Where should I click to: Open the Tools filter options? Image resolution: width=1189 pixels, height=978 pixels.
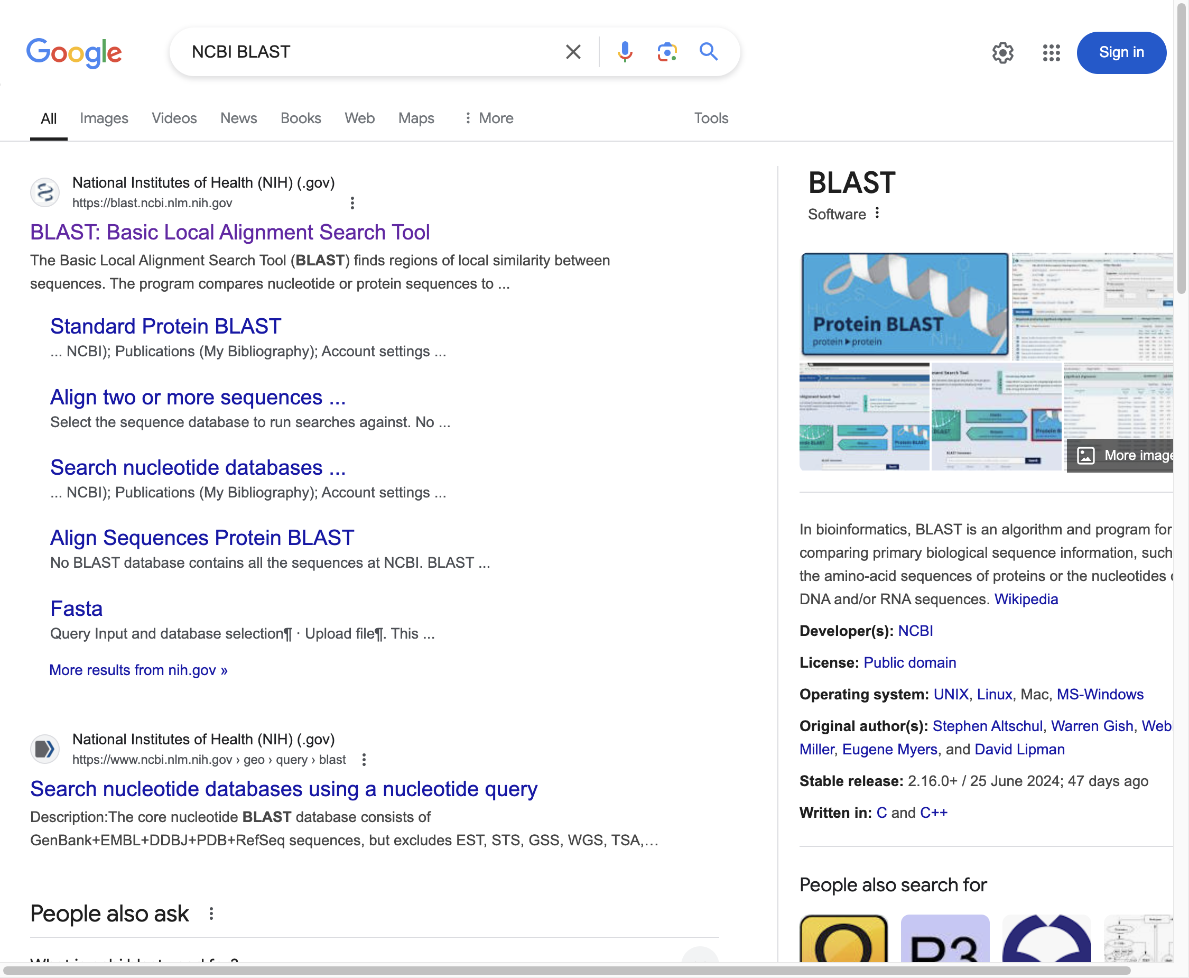[x=711, y=118]
